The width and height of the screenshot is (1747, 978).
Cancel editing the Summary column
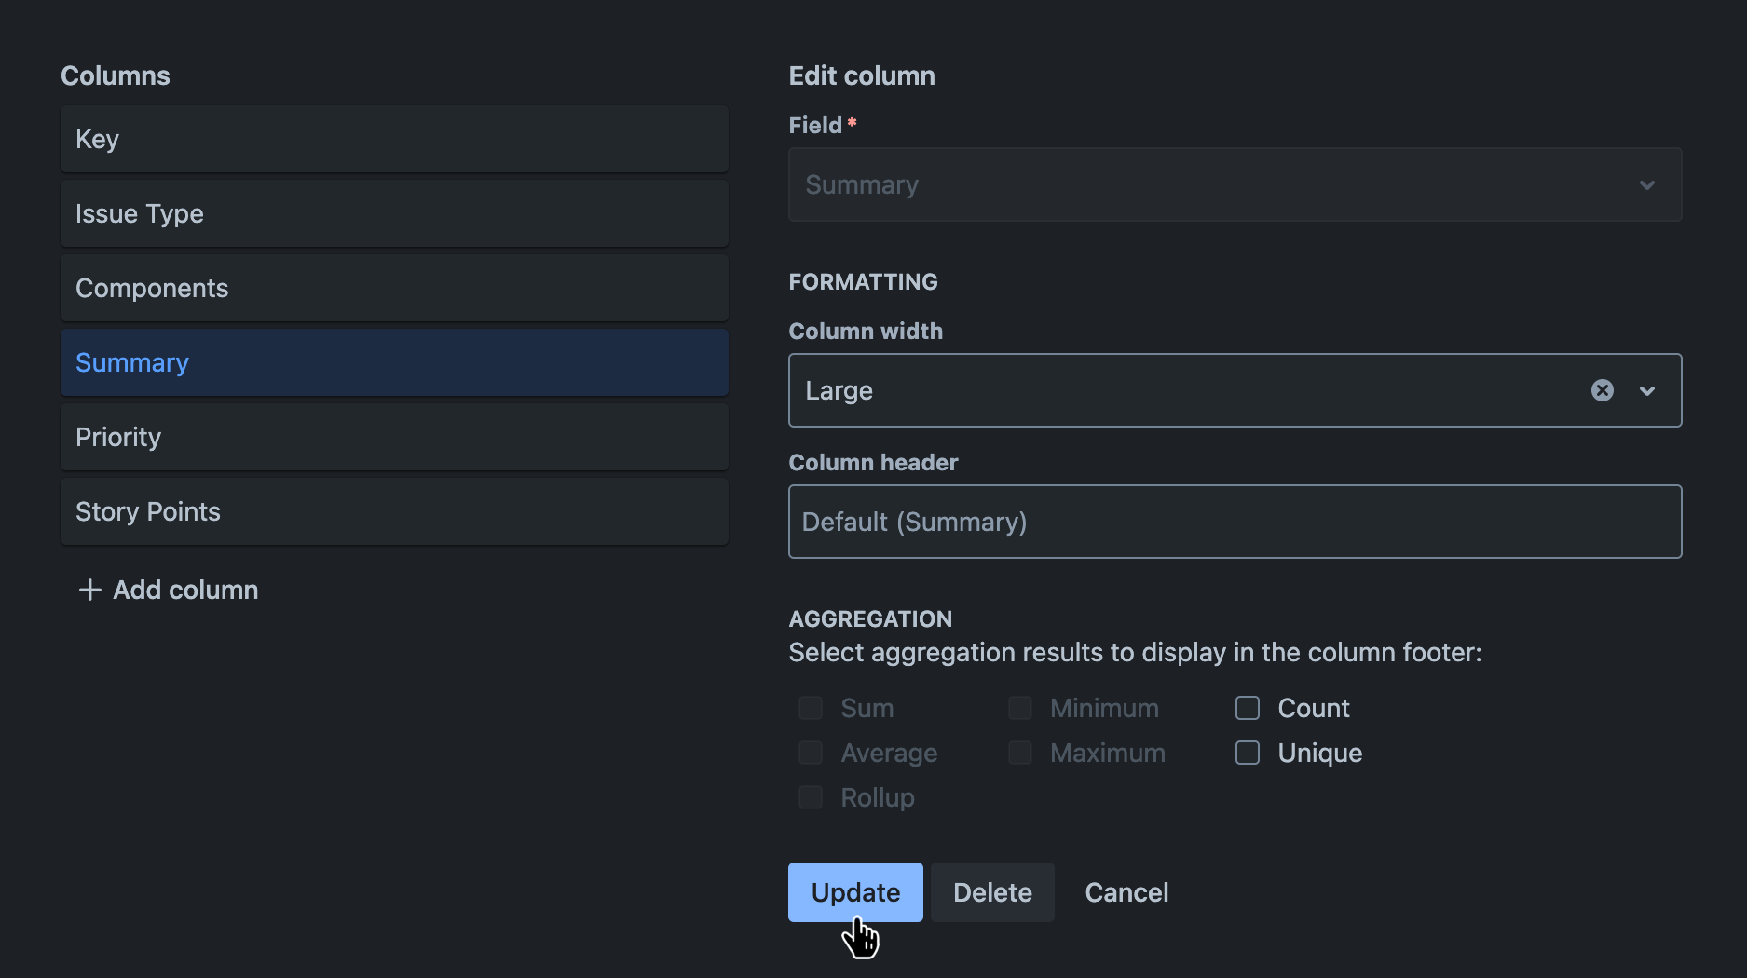(x=1126, y=891)
